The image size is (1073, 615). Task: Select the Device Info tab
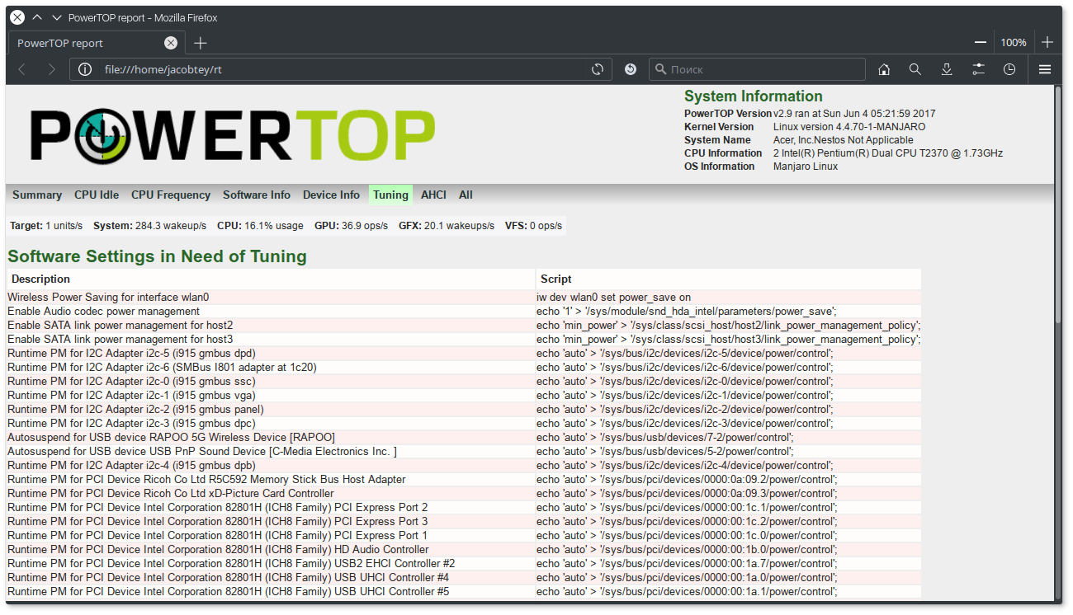(x=331, y=195)
